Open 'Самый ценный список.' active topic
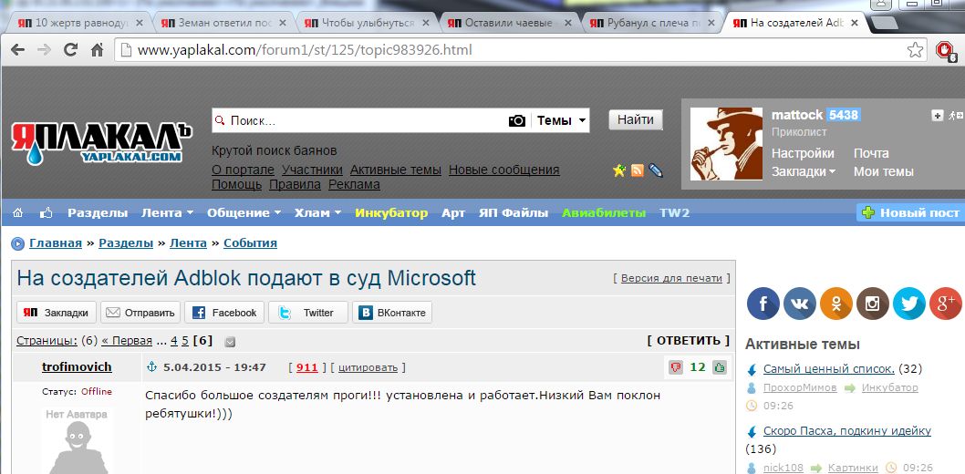 [829, 369]
